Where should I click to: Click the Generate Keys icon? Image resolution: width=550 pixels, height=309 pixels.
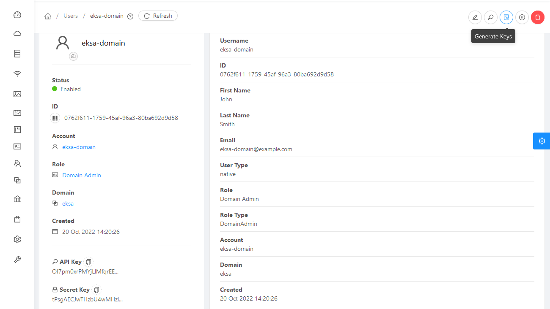coord(506,17)
